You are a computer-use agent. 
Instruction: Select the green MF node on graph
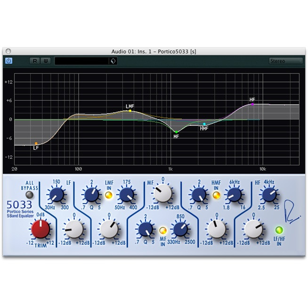tap(177, 132)
